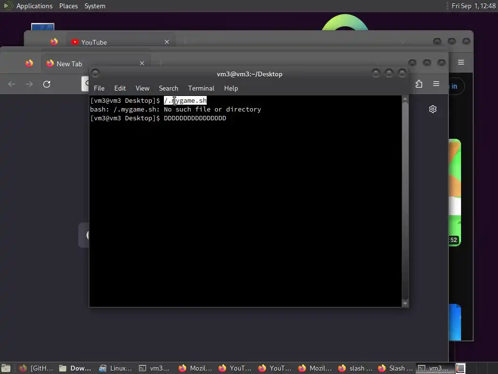The width and height of the screenshot is (498, 374).
Task: Open the terminal Search menu
Action: [x=168, y=89]
